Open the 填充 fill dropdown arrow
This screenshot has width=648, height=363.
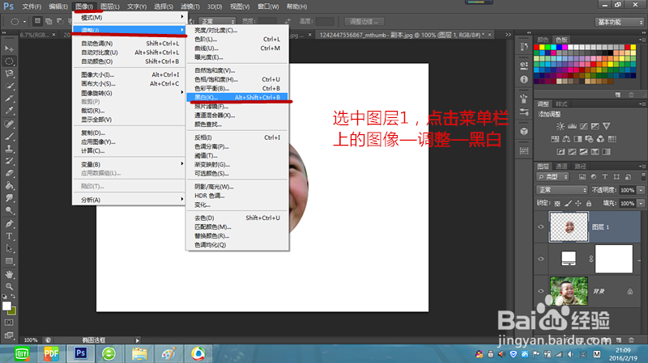[x=641, y=204]
